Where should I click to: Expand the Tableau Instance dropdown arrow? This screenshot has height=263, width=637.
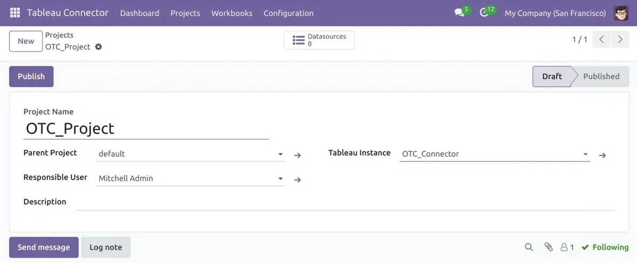585,154
